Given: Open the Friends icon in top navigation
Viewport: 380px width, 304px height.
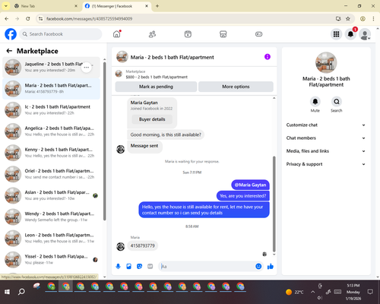Looking at the screenshot, I should [152, 34].
